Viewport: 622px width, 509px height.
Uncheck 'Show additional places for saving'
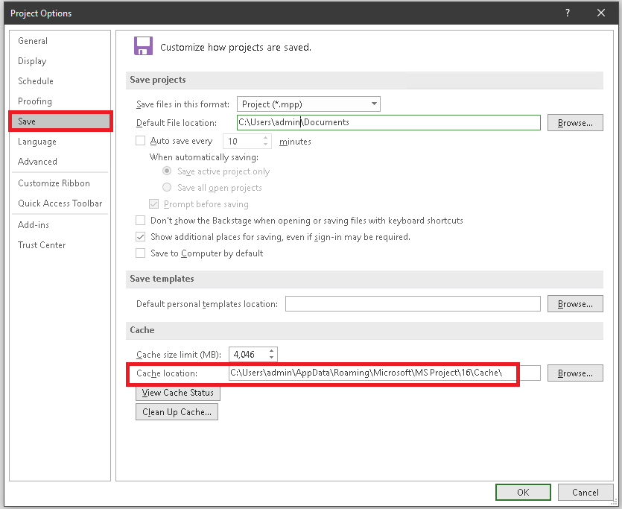(x=140, y=236)
